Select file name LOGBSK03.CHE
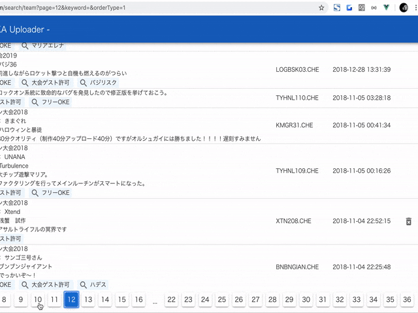 point(297,70)
